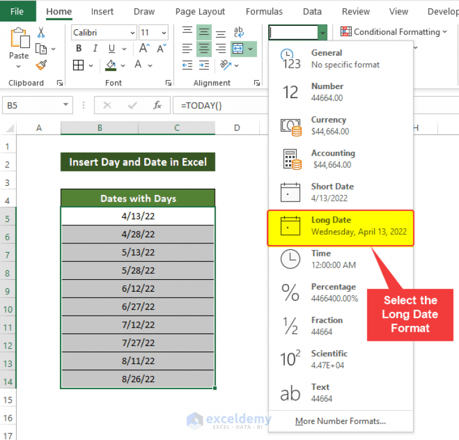The width and height of the screenshot is (459, 440).
Task: Expand font color dropdown arrow
Action: (x=150, y=66)
